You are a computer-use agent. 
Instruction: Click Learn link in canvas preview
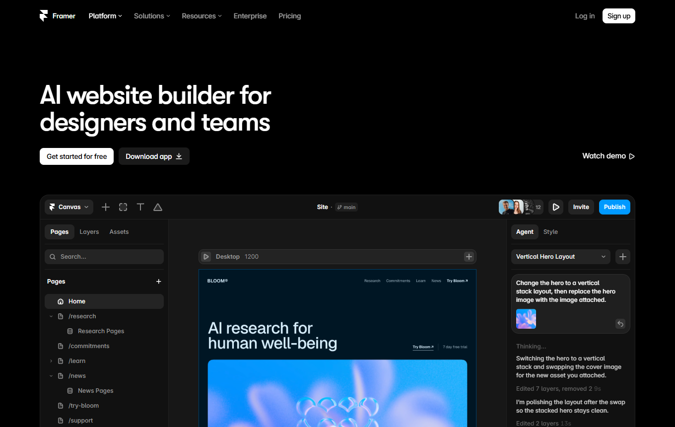421,281
